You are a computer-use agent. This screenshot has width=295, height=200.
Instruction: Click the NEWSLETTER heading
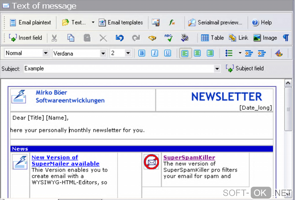226,97
